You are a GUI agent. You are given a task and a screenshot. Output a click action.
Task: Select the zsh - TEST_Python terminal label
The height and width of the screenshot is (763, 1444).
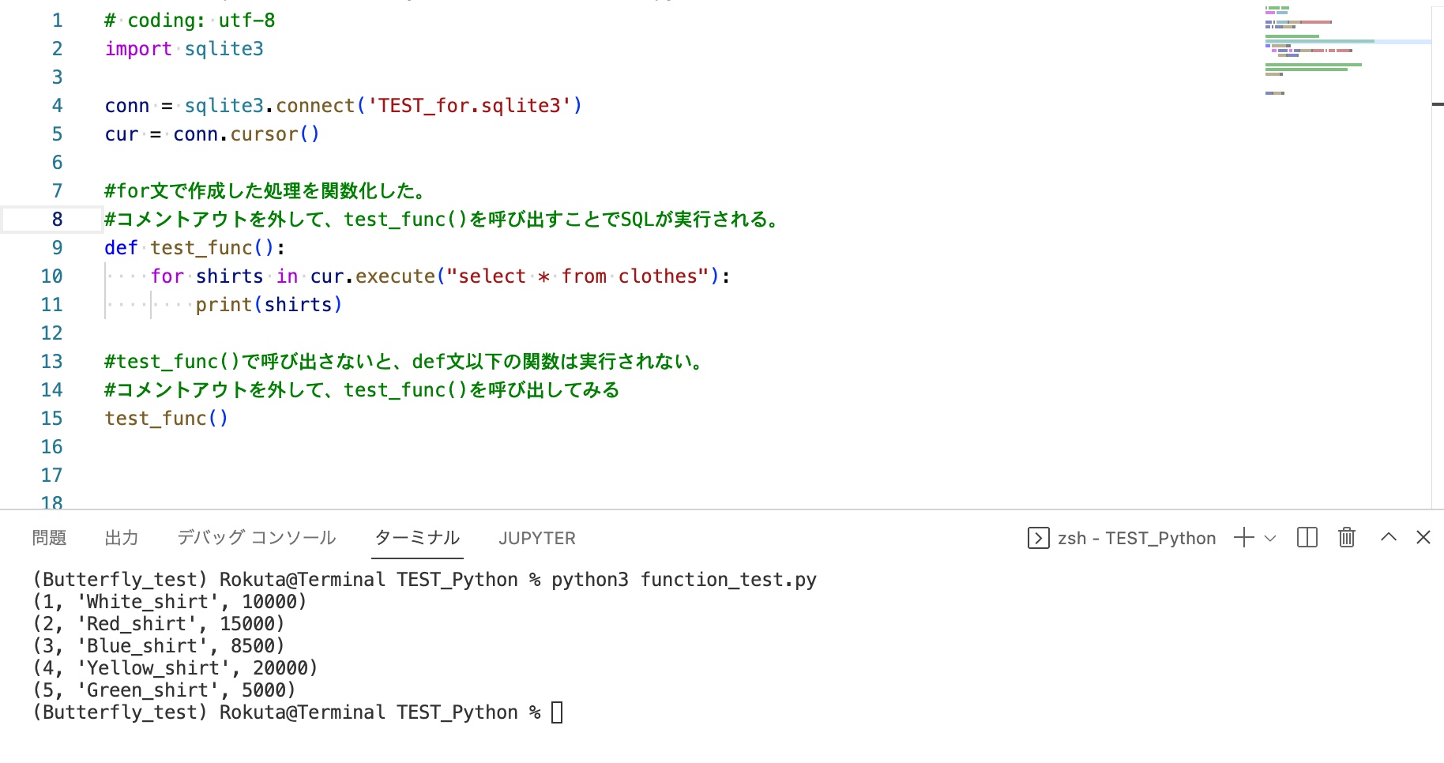[1137, 539]
